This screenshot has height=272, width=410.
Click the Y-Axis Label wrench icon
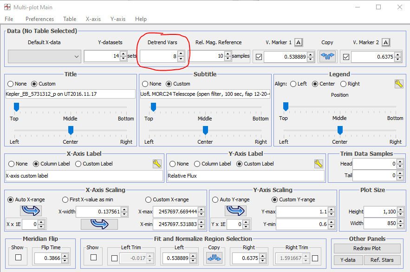(319, 164)
